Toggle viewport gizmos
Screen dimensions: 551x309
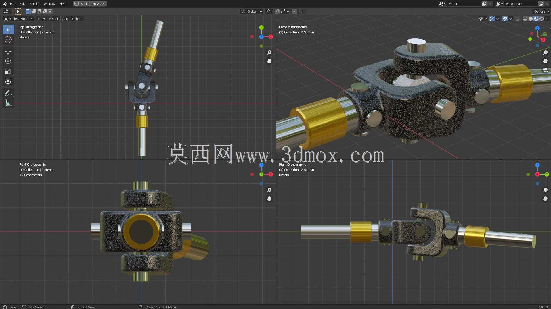point(492,19)
